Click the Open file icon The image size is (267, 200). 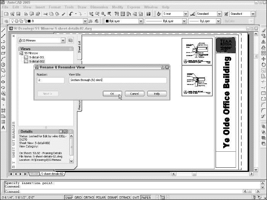tap(12, 14)
